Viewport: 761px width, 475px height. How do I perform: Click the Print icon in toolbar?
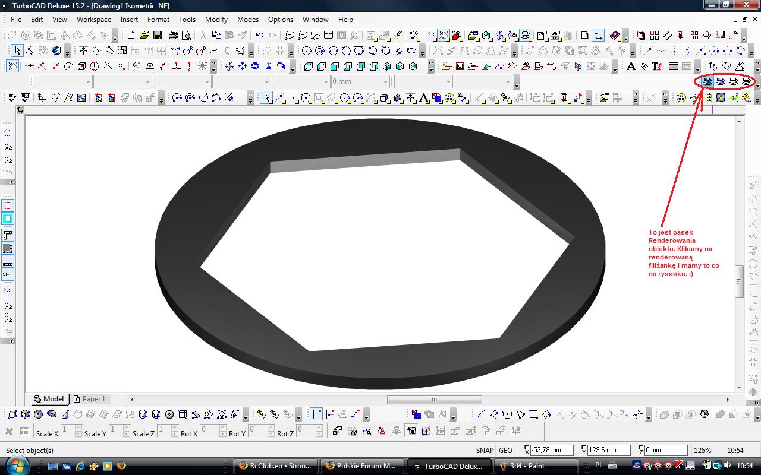pyautogui.click(x=173, y=36)
